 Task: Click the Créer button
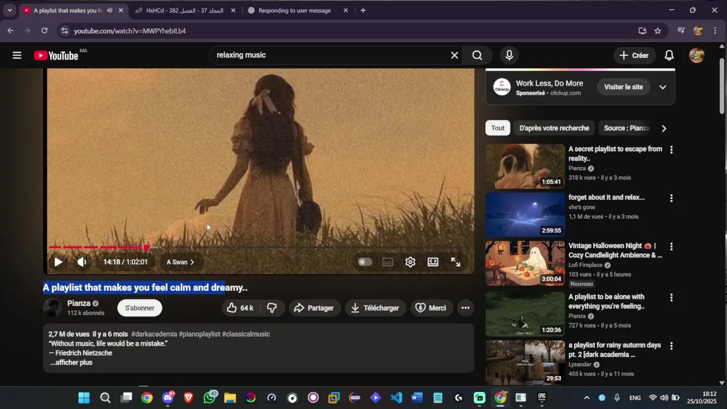tap(634, 55)
